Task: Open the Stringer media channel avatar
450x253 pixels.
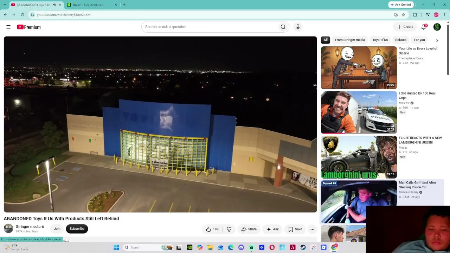Action: click(x=8, y=229)
